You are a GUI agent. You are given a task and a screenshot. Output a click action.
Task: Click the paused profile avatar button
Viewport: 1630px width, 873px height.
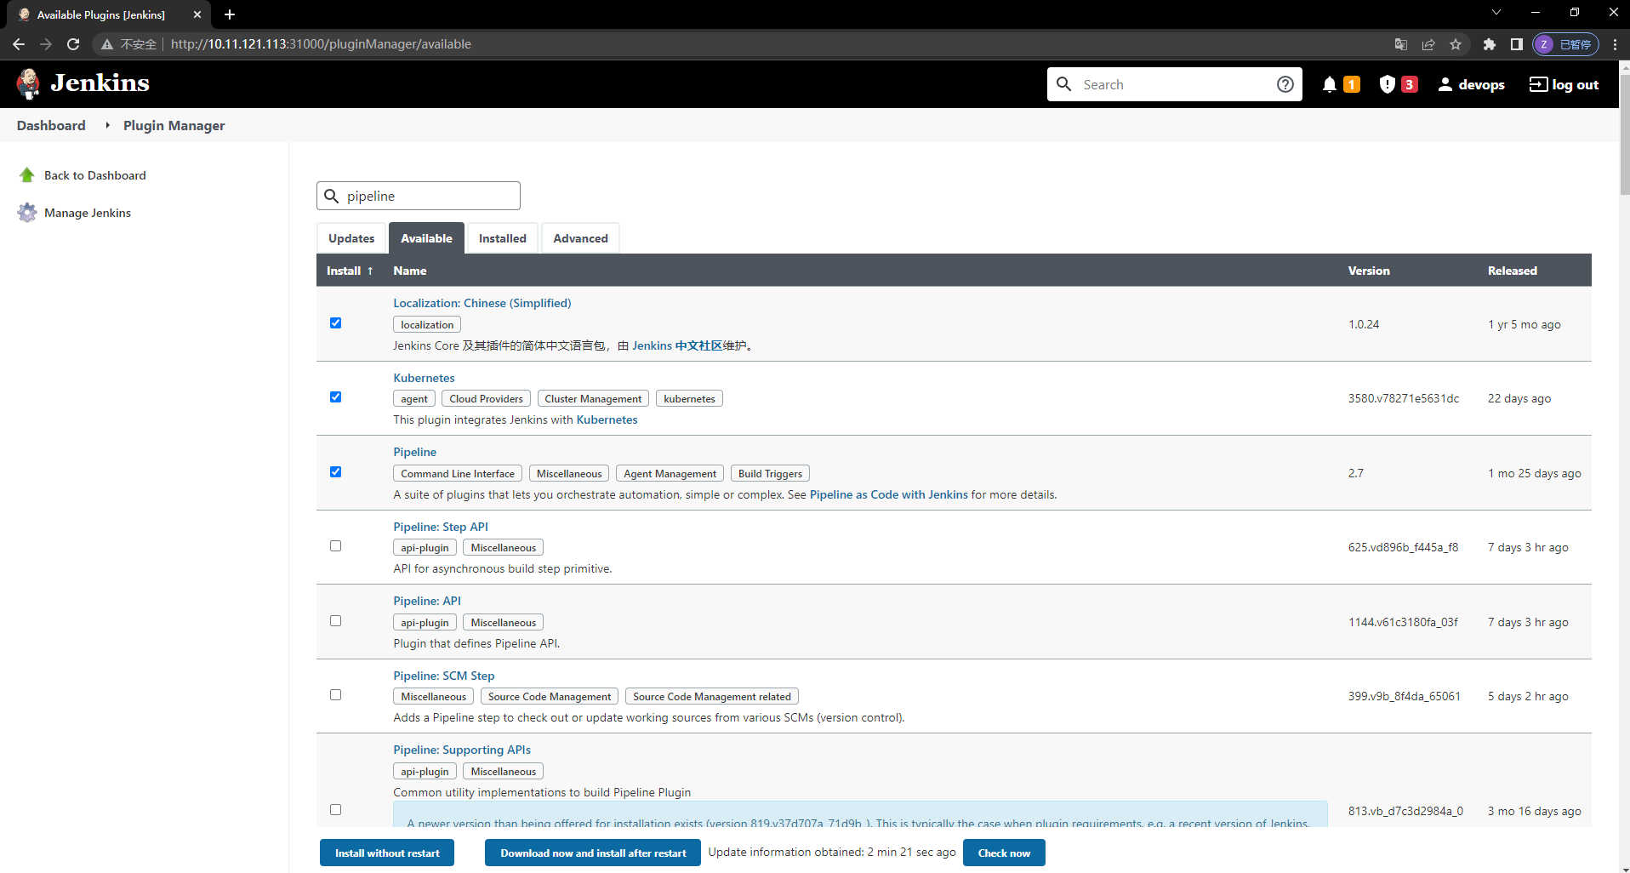pyautogui.click(x=1565, y=44)
